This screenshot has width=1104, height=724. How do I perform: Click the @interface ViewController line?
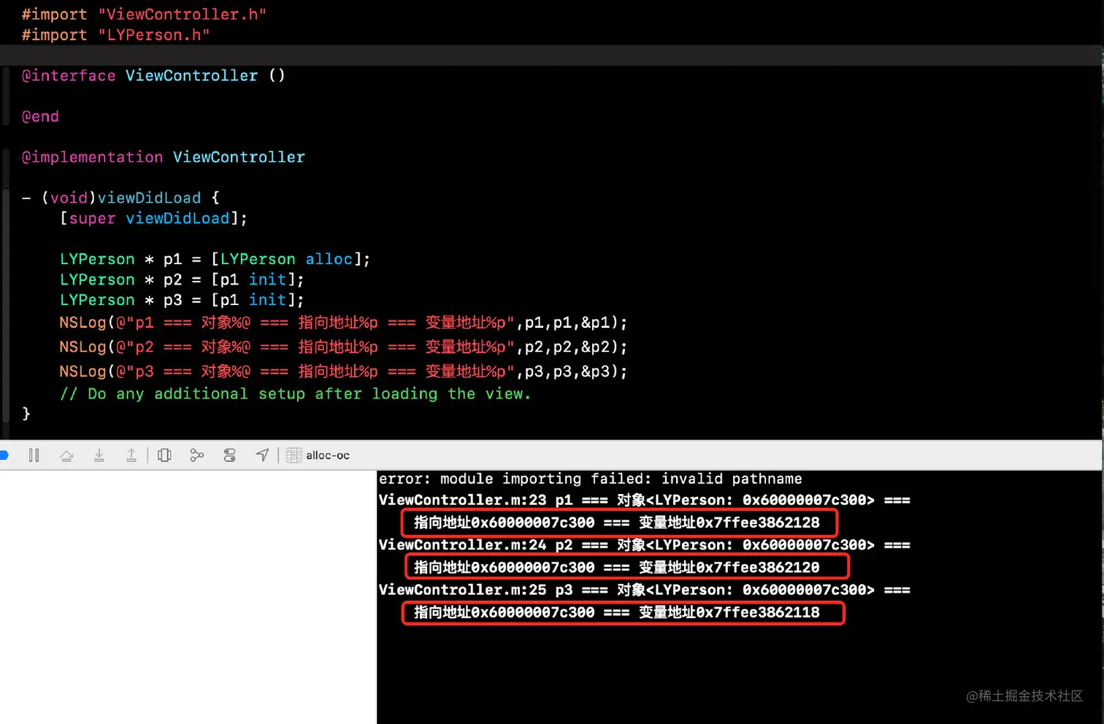click(153, 76)
